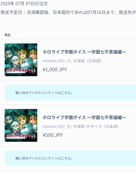Screen dimensions: 136x174
Task: Click the first light-blue 購入済みデジタルコンテンツ notice box
Action: 70,93
